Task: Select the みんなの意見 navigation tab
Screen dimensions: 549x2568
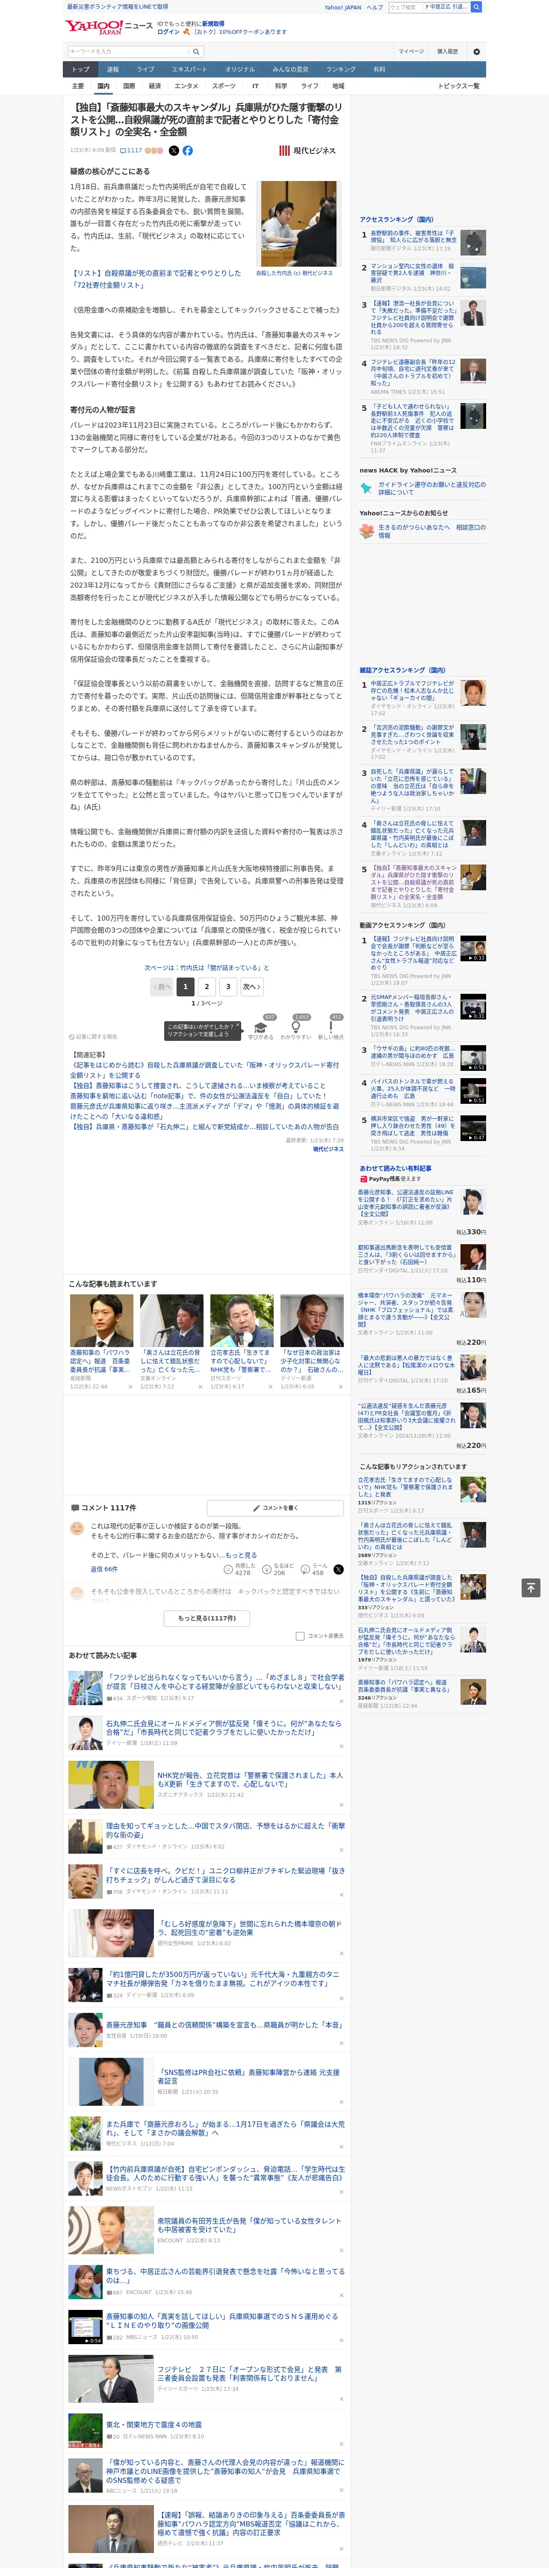Action: (291, 70)
